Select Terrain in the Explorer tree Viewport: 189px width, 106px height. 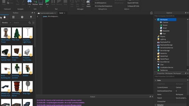coord(165,25)
